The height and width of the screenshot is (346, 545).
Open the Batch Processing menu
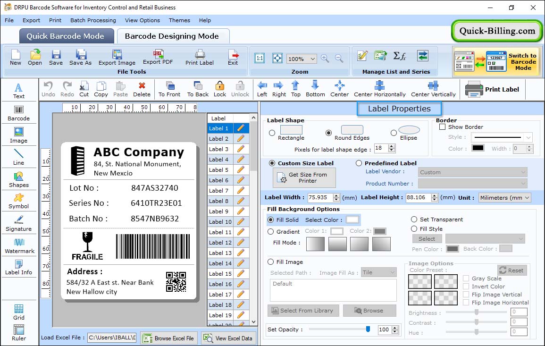tap(93, 20)
